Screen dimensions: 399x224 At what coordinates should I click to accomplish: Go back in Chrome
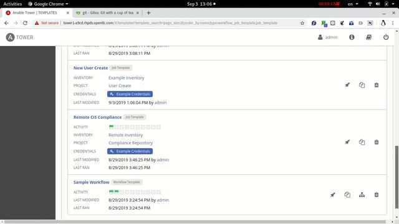(x=6, y=23)
